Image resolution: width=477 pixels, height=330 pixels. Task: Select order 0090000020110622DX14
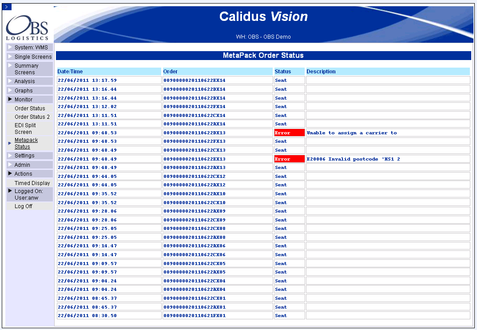coord(195,89)
